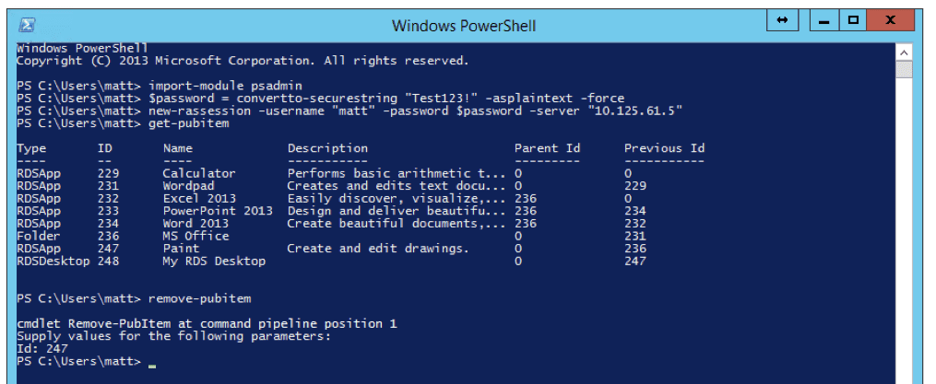Click 'MS Office' folder name
Image resolution: width=936 pixels, height=384 pixels.
point(195,236)
